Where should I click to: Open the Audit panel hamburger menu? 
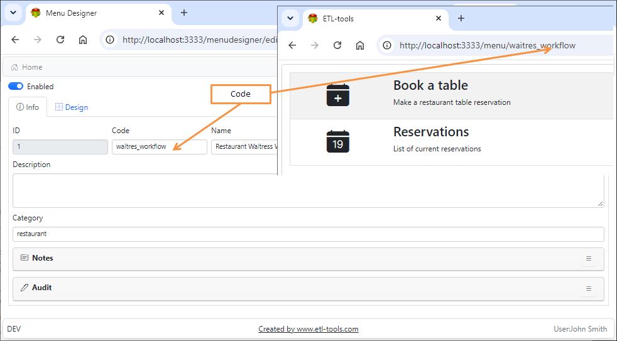tap(589, 288)
